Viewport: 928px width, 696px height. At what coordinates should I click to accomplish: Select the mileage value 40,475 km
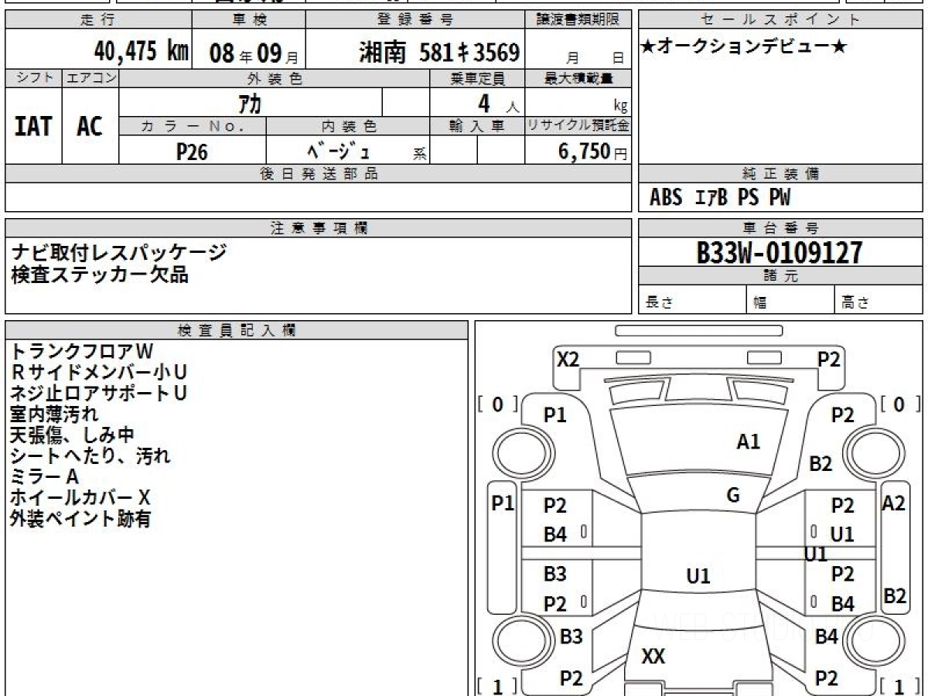click(142, 52)
